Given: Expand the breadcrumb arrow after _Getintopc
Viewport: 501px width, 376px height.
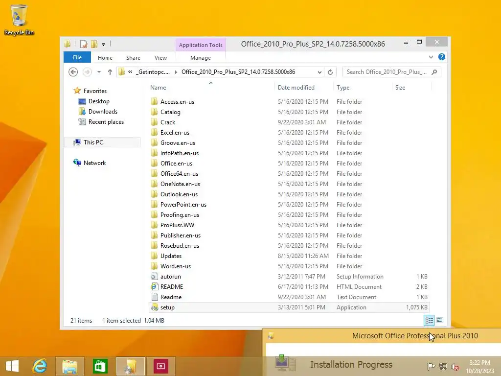Looking at the screenshot, I should pyautogui.click(x=176, y=72).
